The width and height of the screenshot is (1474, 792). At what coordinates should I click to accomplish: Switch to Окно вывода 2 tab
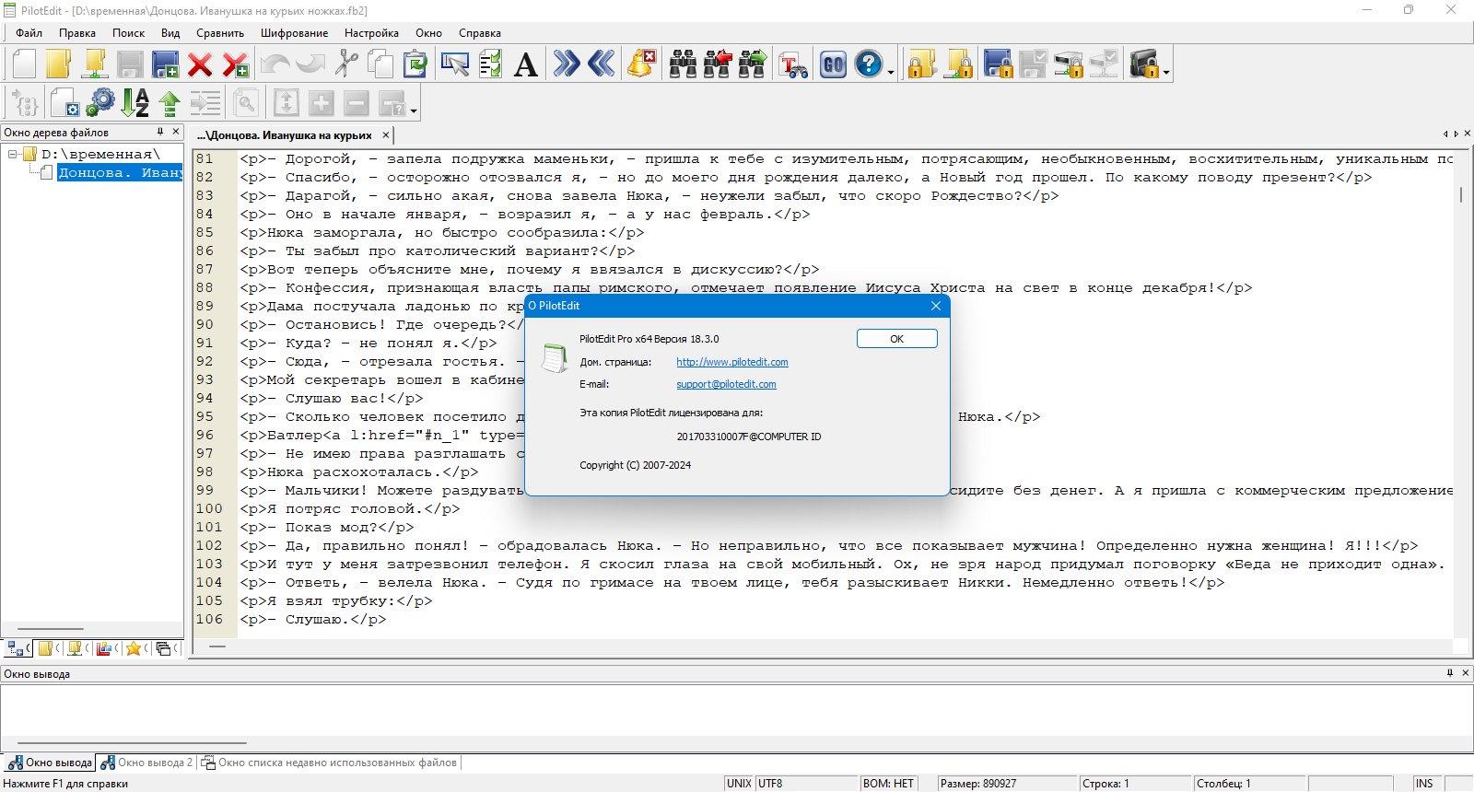147,763
